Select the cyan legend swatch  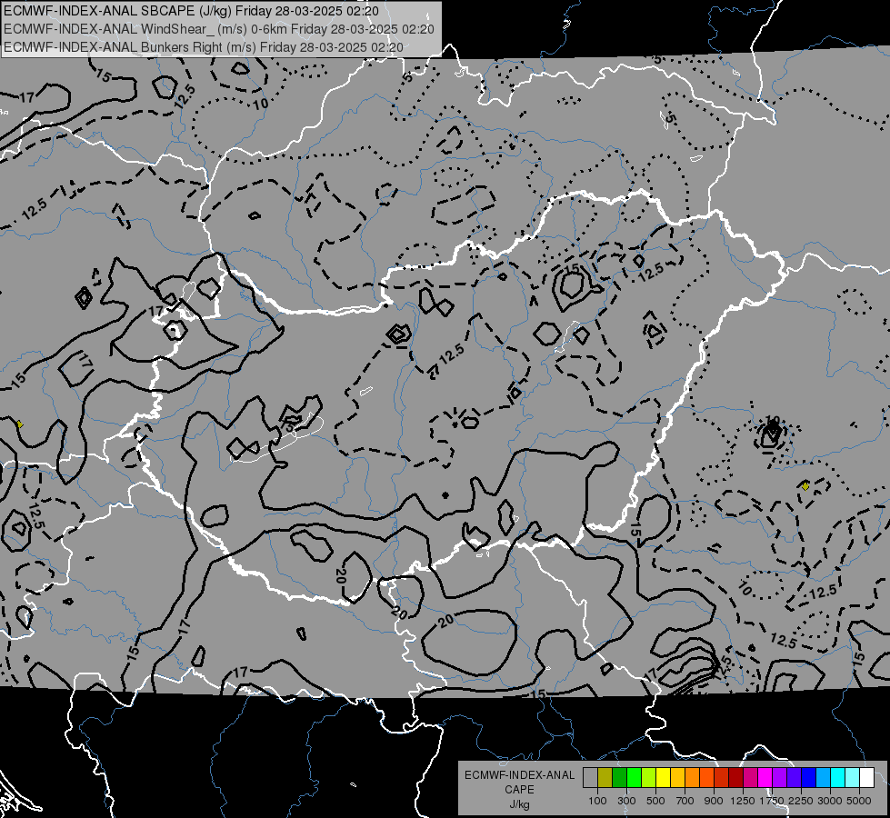click(x=838, y=778)
